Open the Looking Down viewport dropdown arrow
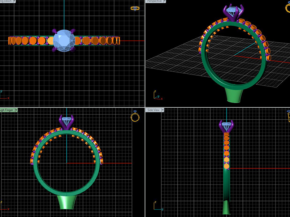290x217 pixels. point(14,1)
